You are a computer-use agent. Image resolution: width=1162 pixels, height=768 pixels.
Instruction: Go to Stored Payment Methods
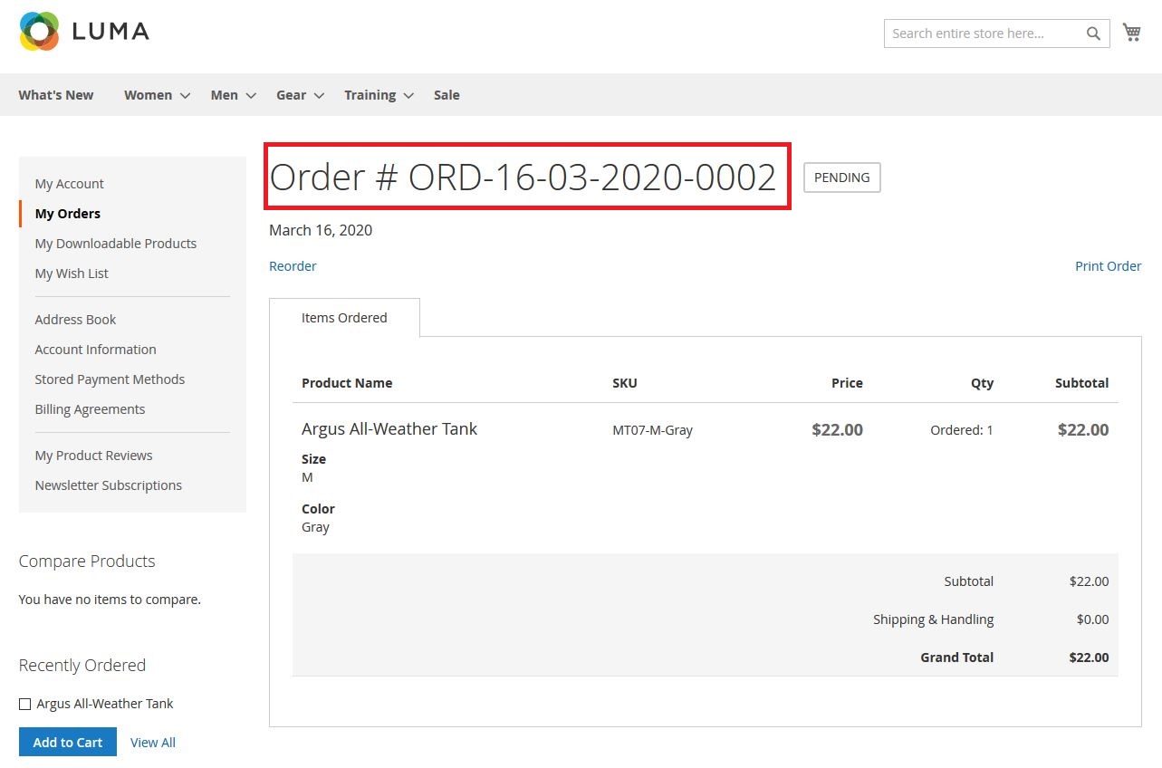[110, 379]
